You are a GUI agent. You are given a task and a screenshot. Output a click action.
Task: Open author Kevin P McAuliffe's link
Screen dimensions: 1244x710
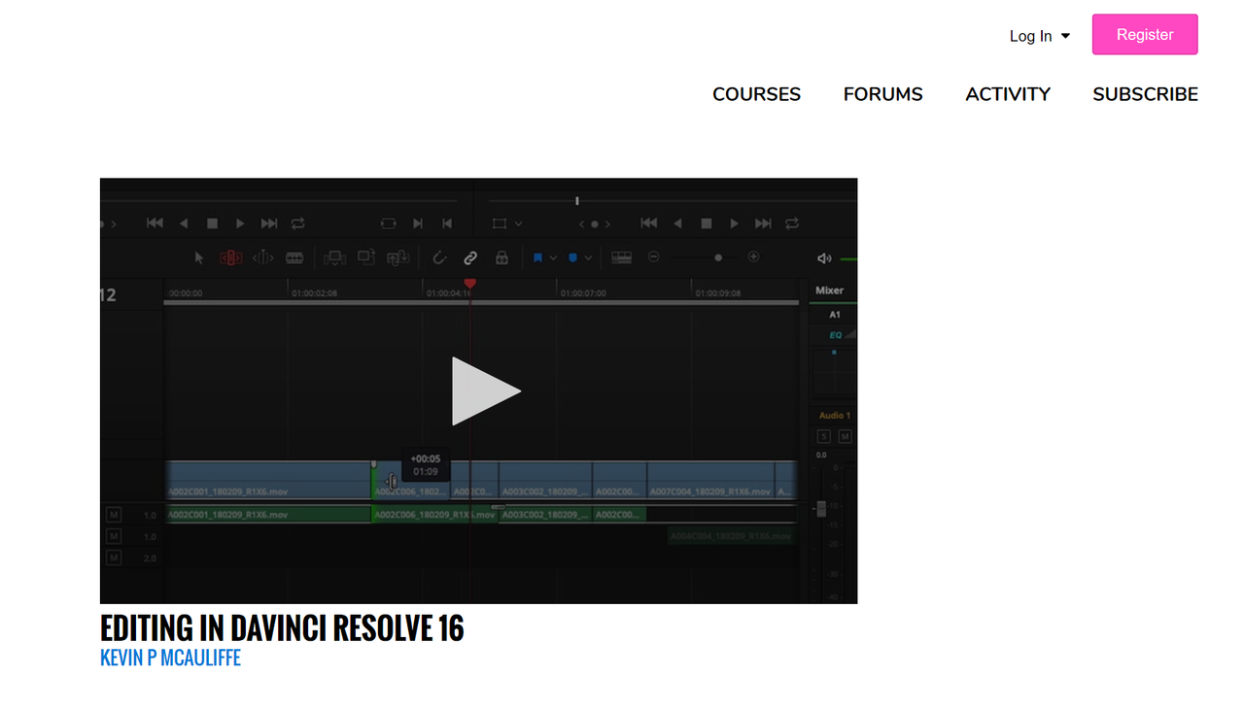pos(170,659)
